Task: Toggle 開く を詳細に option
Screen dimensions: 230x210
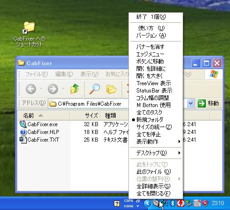Action: tap(156, 69)
